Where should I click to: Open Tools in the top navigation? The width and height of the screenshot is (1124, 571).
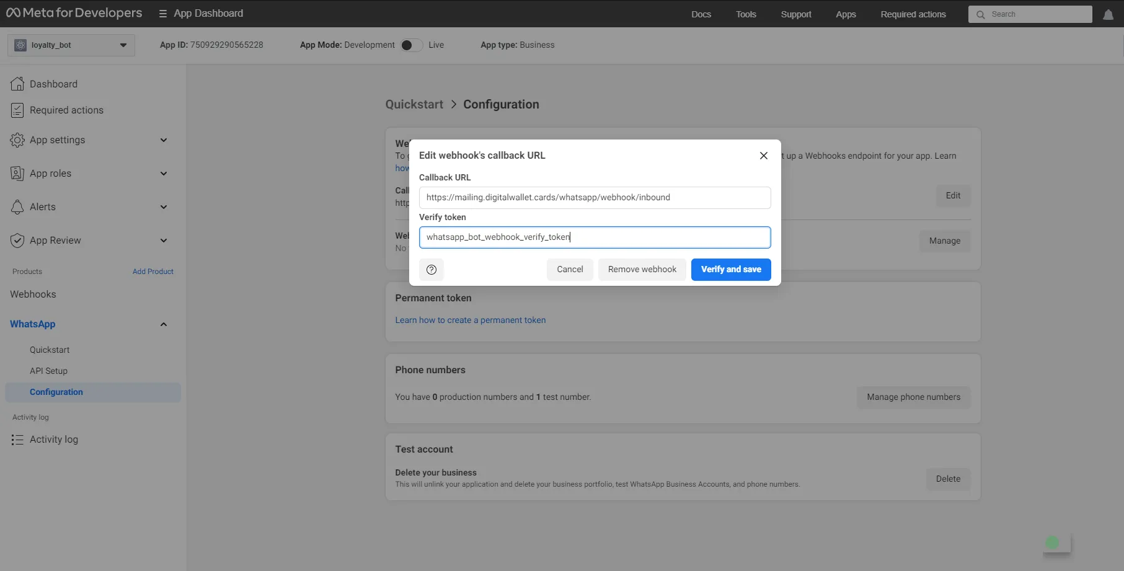pos(746,14)
